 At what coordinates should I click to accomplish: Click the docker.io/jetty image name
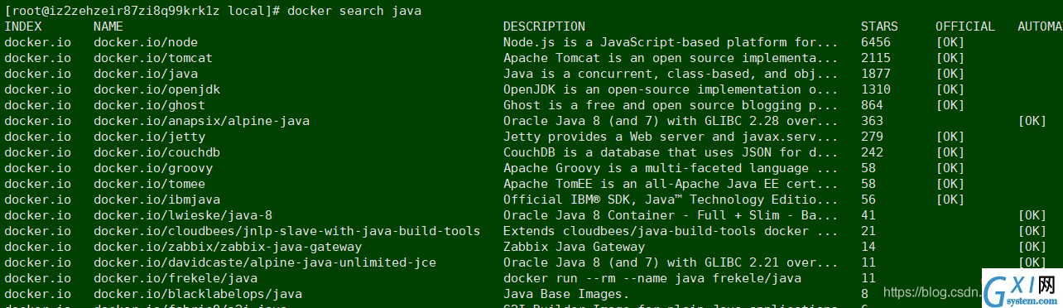149,137
